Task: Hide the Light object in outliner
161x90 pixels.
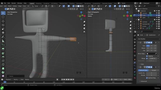Action: (157, 17)
